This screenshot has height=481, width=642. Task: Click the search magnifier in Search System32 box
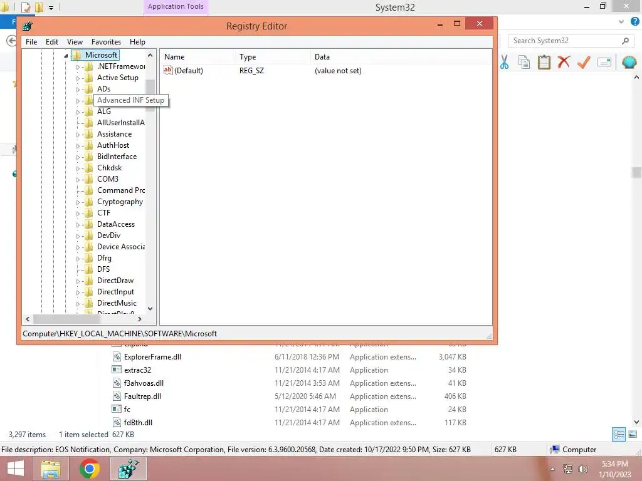625,41
